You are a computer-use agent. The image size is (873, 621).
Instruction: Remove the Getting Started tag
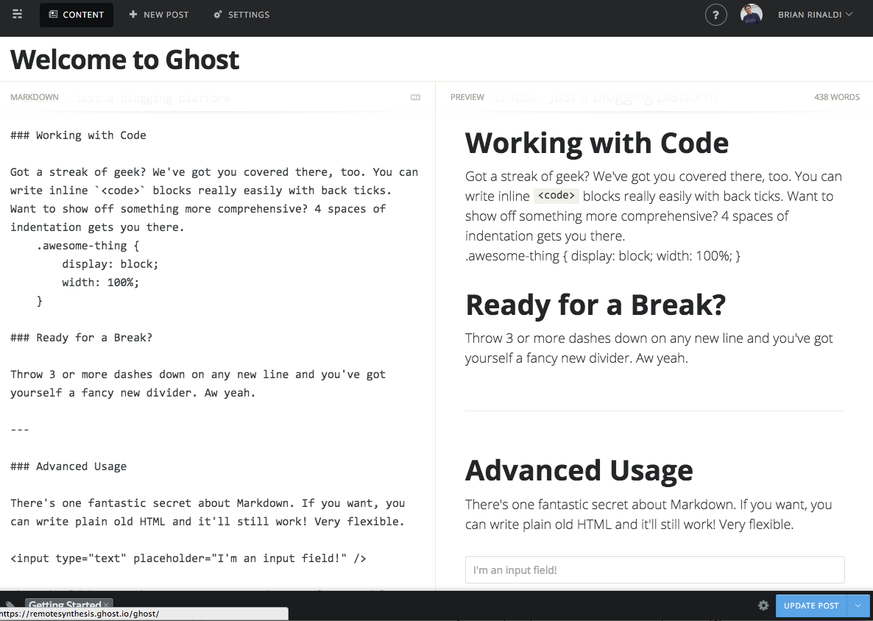click(106, 605)
